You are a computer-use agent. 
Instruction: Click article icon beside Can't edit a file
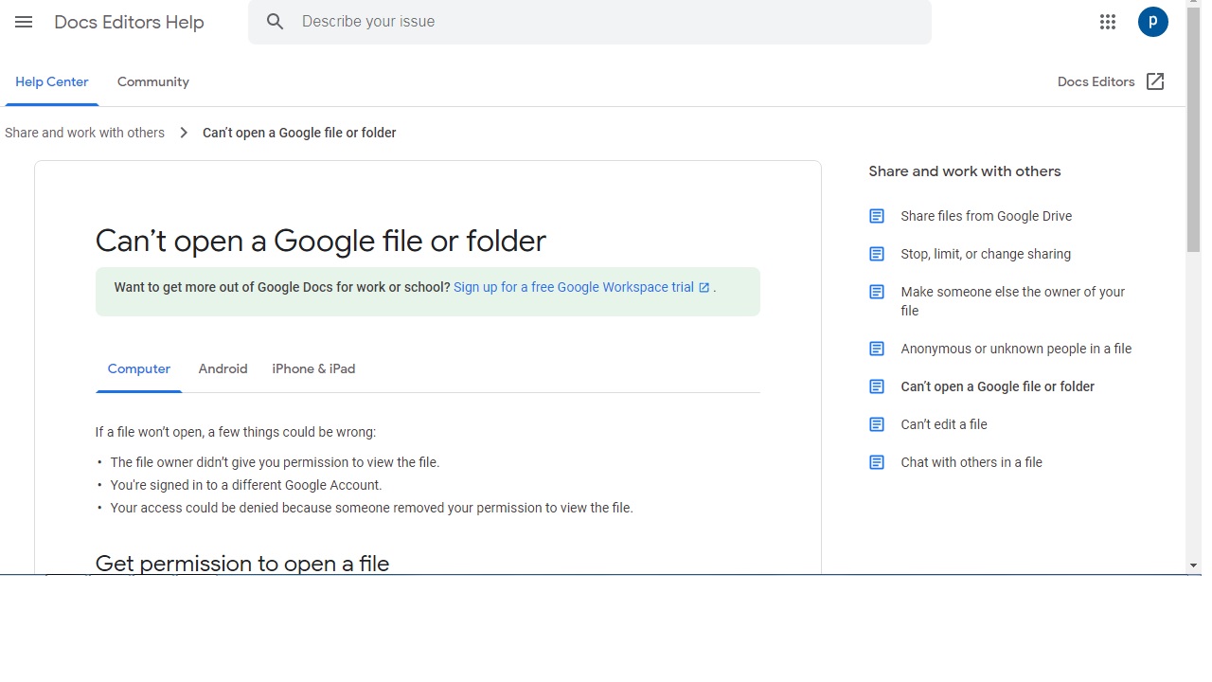pos(877,424)
